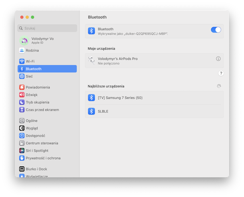This screenshot has width=244, height=197.
Task: Open Tryb skupienia moon icon
Action: [x=22, y=102]
